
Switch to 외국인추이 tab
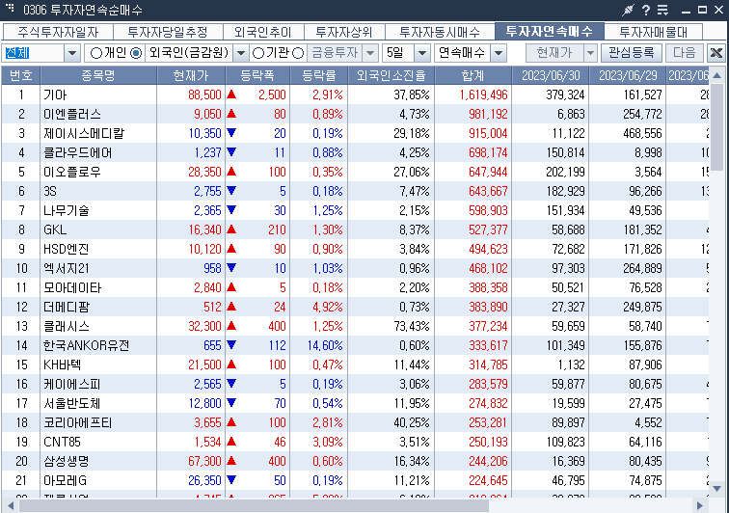tap(262, 32)
